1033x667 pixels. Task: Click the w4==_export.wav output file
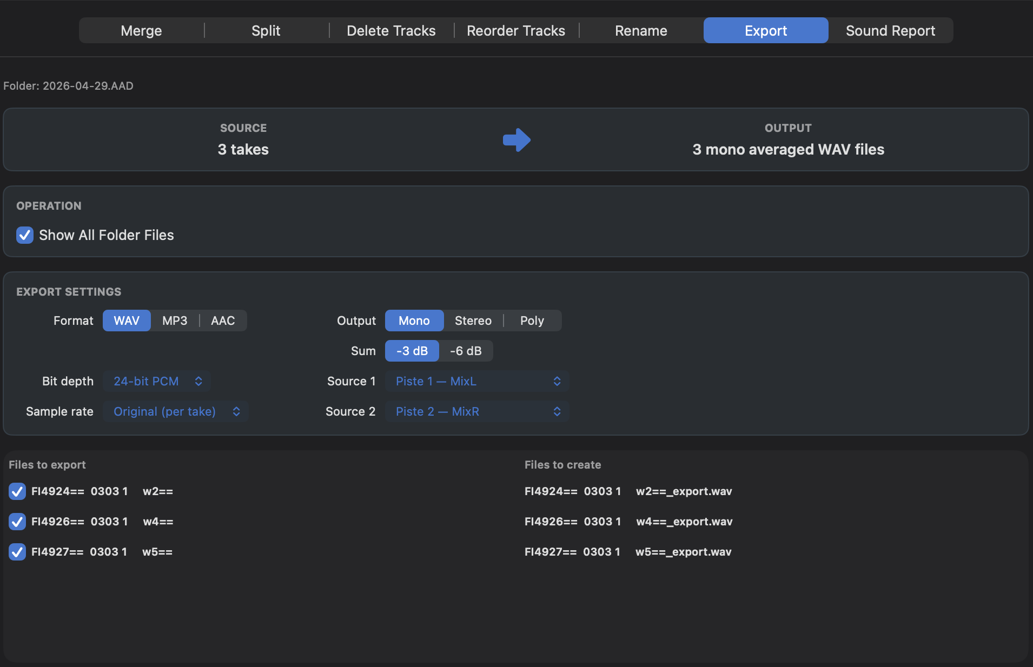(x=628, y=522)
